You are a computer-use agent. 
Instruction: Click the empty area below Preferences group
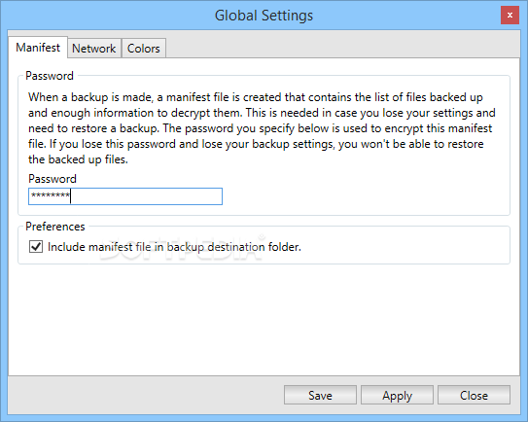tap(264, 319)
